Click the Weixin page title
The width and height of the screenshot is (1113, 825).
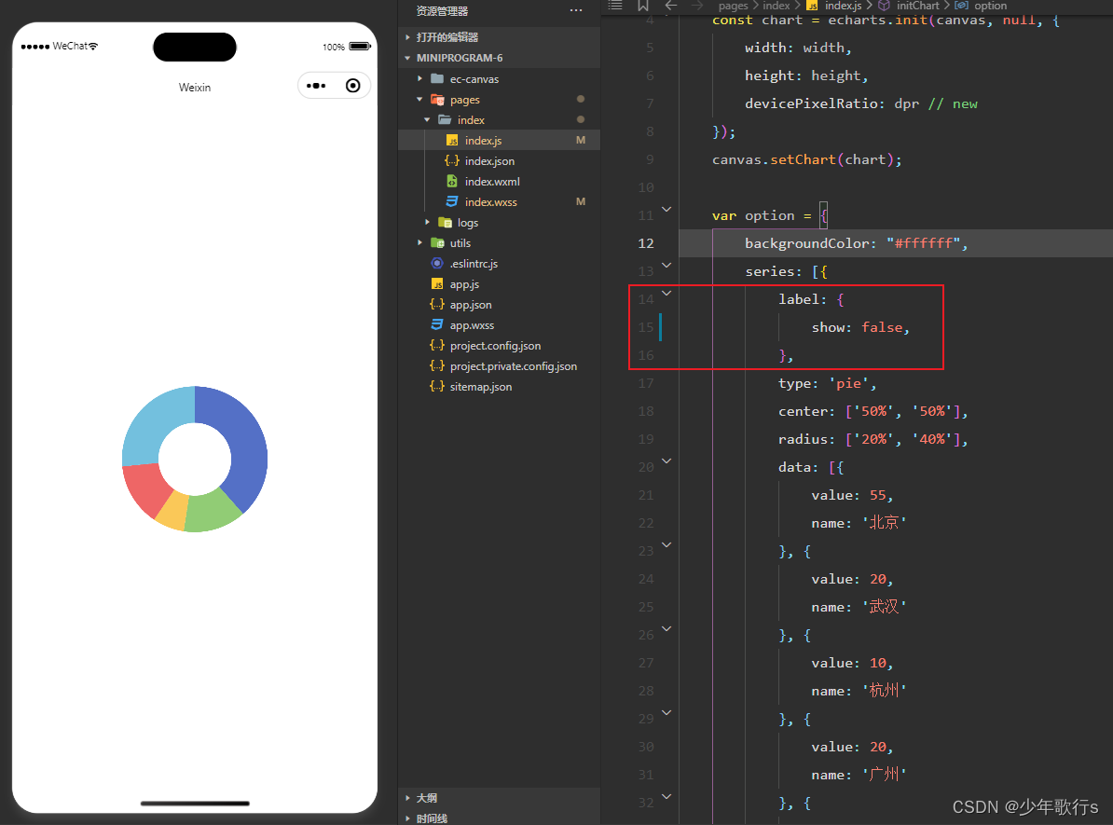pyautogui.click(x=195, y=88)
